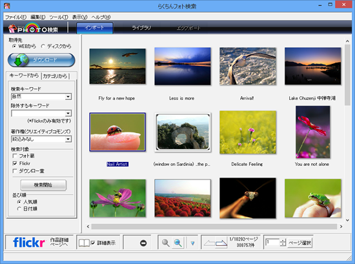Image resolution: width=355 pixels, height=264 pixels.
Task: Open the 表示 menu
Action: (79, 17)
